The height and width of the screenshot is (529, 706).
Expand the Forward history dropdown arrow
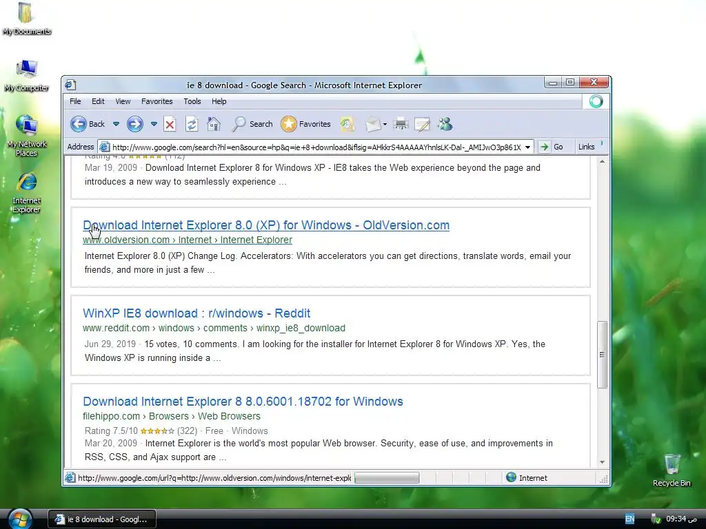[154, 124]
